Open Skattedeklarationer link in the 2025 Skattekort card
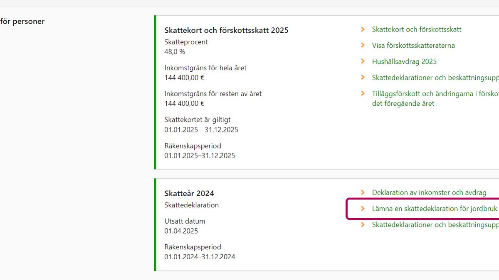This screenshot has width=499, height=280. click(x=435, y=78)
